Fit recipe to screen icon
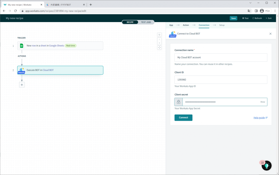 pyautogui.click(x=159, y=47)
